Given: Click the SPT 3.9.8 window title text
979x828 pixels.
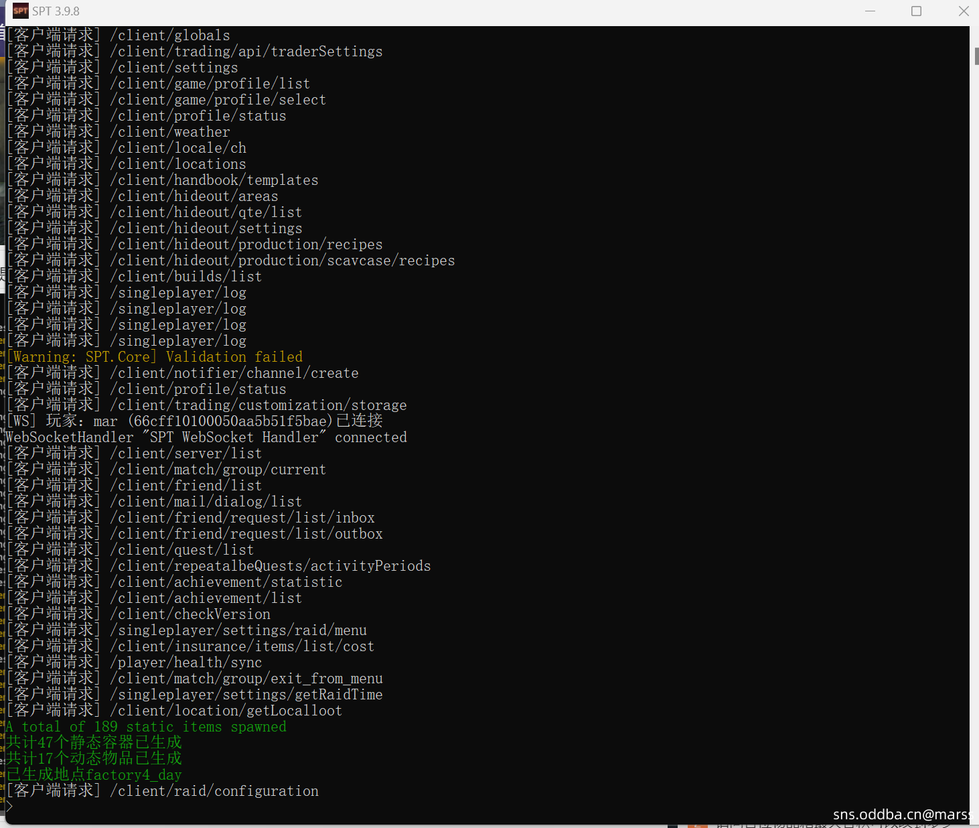Looking at the screenshot, I should [56, 11].
